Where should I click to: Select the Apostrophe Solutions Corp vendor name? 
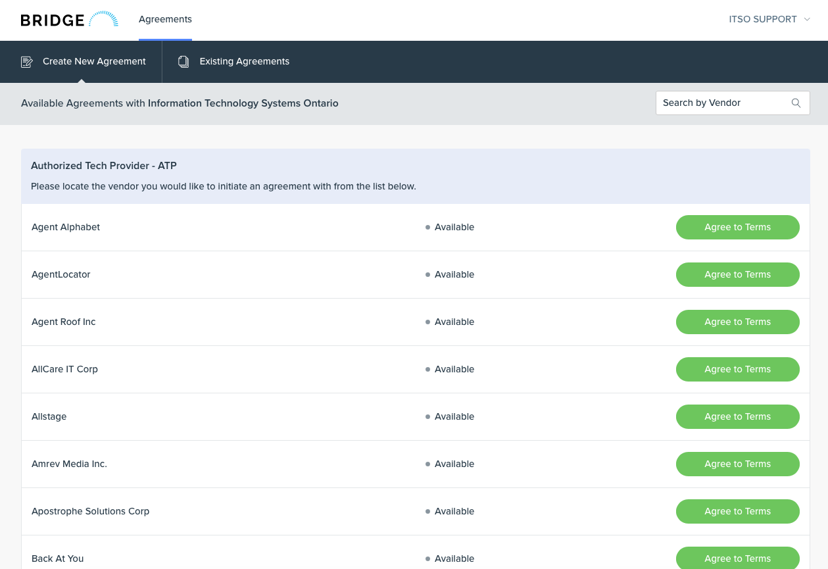[x=91, y=512]
